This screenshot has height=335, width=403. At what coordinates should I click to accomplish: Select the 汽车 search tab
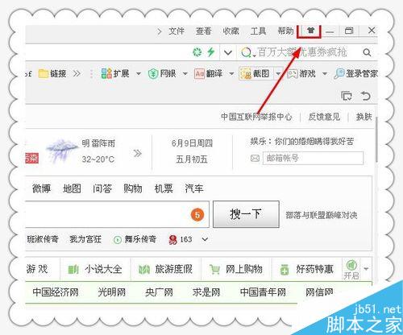pyautogui.click(x=194, y=188)
